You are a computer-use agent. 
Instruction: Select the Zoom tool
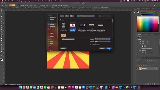2,53
